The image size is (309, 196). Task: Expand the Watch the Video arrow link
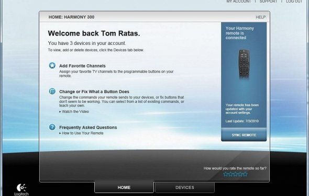[x=74, y=111]
